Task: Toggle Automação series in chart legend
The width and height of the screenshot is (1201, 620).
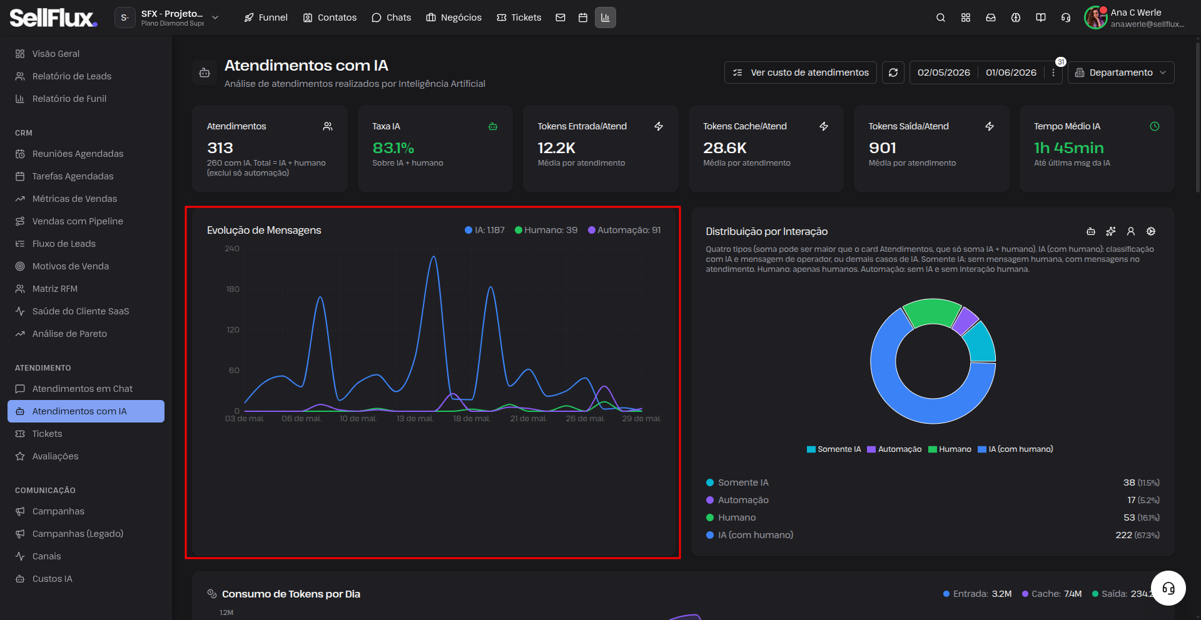Action: [624, 230]
